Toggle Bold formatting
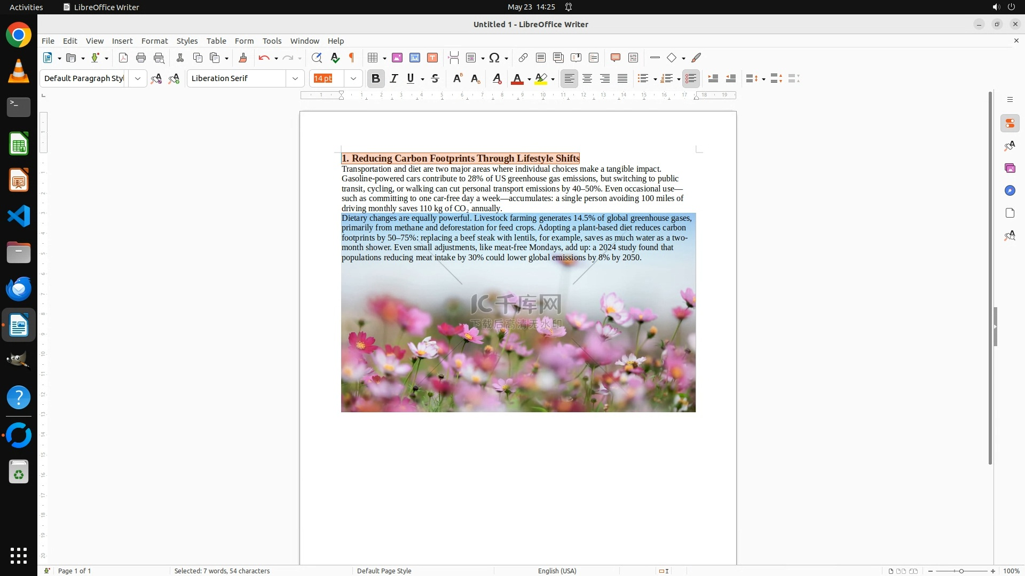Screen dimensions: 1025x576 click(376, 78)
